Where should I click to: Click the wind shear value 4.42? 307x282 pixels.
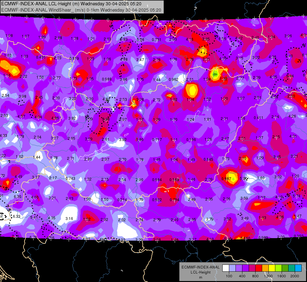239,38
